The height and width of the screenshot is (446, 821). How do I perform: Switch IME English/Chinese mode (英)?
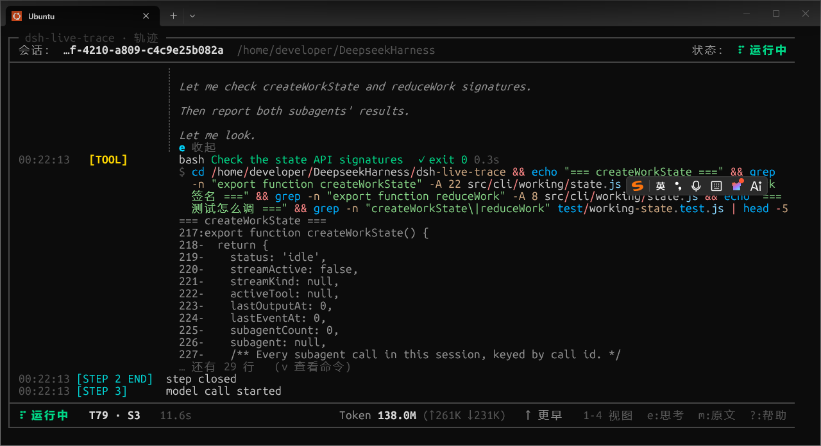(x=661, y=186)
